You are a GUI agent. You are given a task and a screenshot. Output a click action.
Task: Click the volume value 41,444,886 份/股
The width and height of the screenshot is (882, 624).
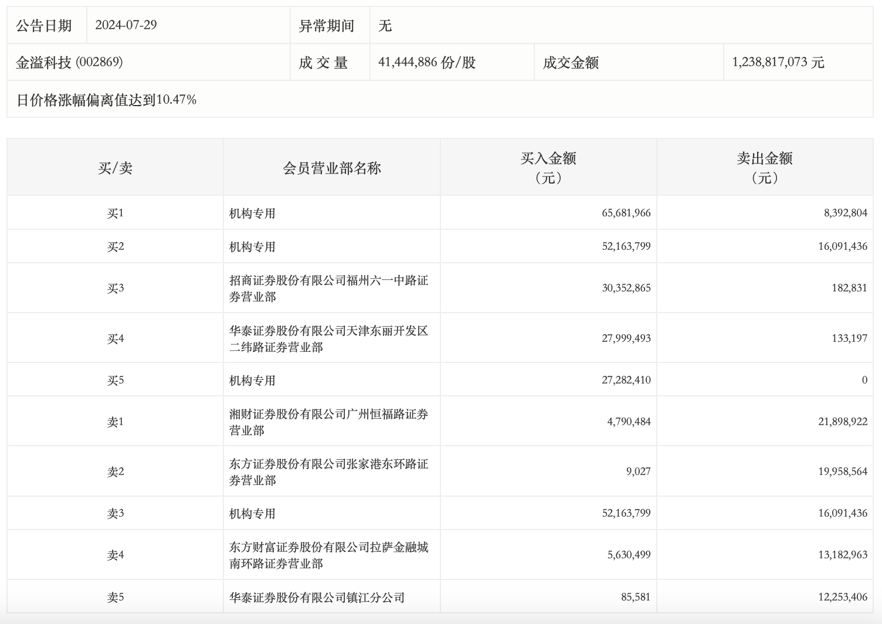(x=426, y=62)
